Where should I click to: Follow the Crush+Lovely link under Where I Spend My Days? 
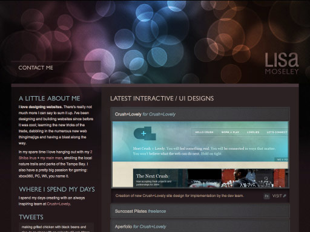point(59,204)
